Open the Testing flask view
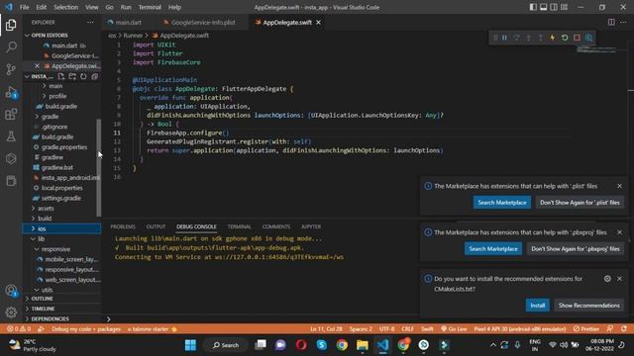Image resolution: width=634 pixels, height=356 pixels. 11,136
